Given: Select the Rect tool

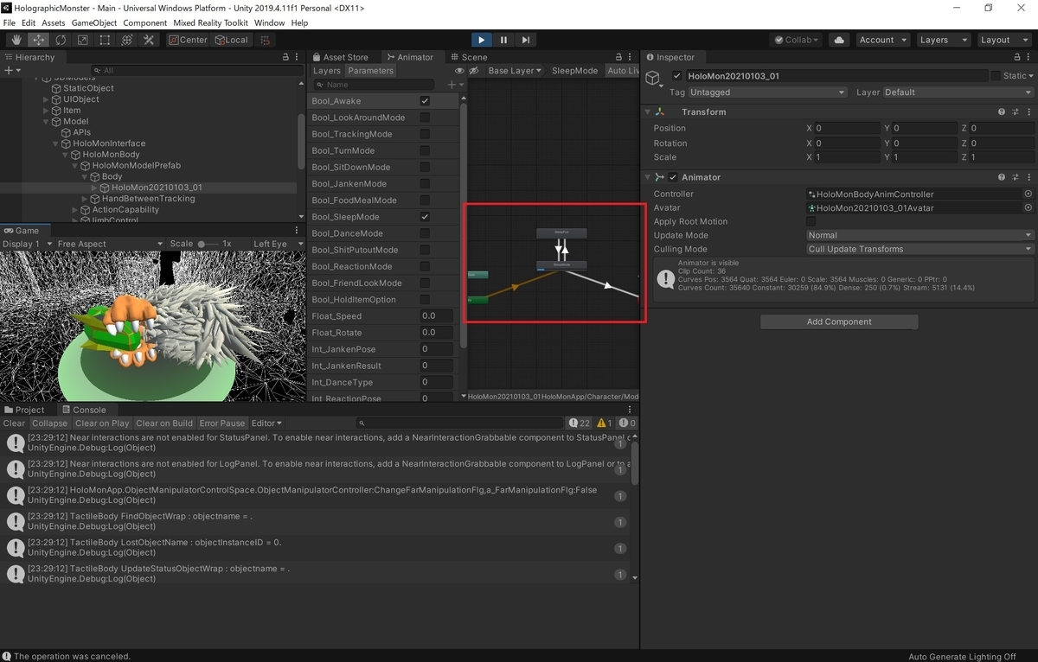Looking at the screenshot, I should coord(105,40).
